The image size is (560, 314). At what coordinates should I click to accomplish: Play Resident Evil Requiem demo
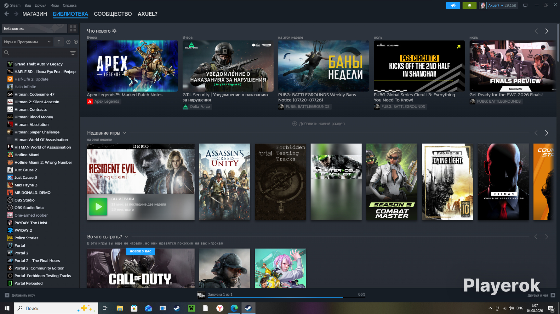coord(98,207)
